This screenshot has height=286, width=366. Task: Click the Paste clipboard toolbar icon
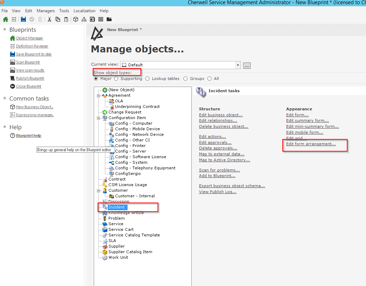click(66, 20)
